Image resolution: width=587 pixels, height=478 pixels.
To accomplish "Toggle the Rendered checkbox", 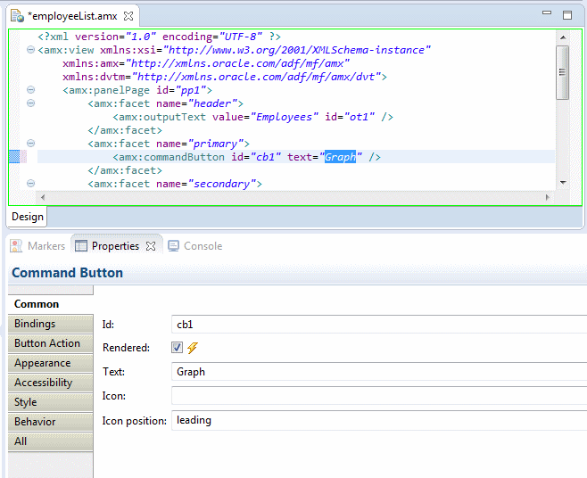I will pyautogui.click(x=177, y=348).
